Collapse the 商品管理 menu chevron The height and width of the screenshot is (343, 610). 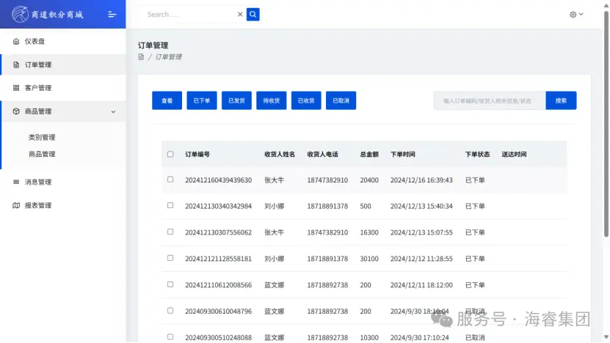coord(113,111)
